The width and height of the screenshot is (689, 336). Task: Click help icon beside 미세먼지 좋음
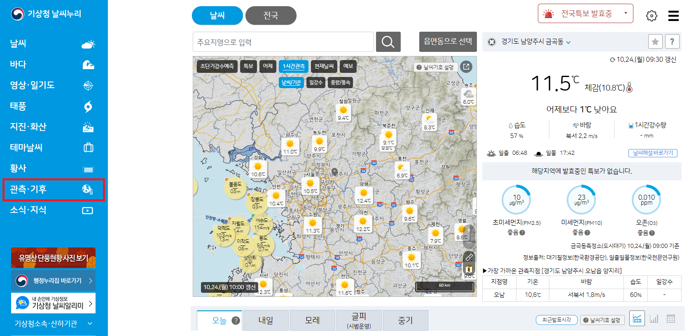587,233
